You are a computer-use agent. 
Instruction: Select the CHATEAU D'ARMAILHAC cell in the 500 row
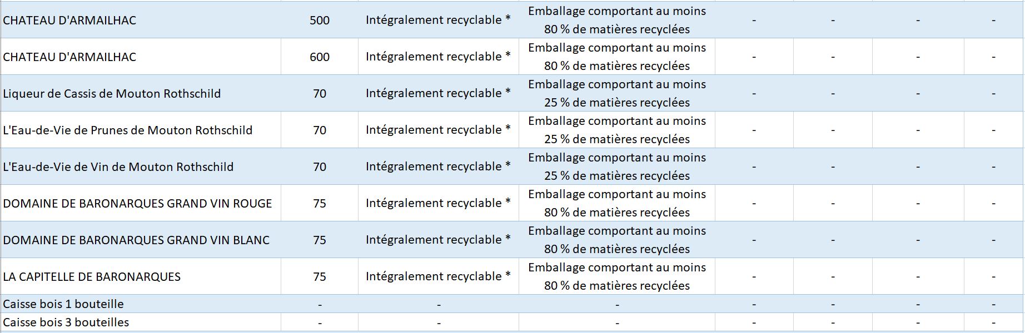(141, 20)
